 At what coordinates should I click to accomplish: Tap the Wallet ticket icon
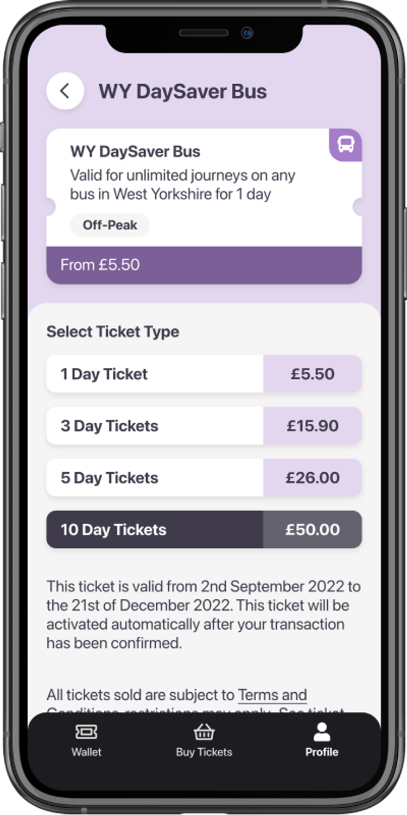click(x=86, y=731)
